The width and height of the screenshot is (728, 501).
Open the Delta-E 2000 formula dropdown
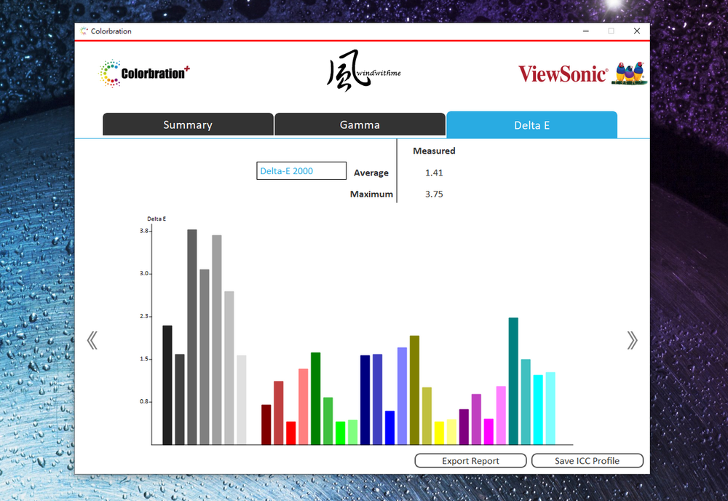coord(301,171)
